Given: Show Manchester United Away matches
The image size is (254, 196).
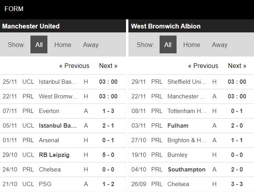Looking at the screenshot, I should [90, 45].
